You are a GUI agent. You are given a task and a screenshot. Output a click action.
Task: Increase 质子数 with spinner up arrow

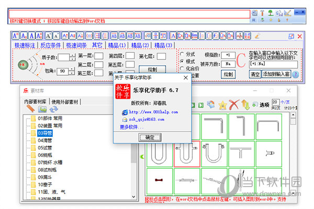tap(72, 55)
